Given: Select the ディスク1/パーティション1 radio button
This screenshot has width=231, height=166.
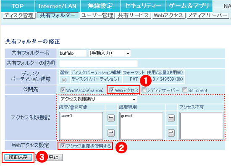Looking at the screenshot, I should tap(64, 80).
